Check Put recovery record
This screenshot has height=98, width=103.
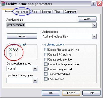(46, 69)
